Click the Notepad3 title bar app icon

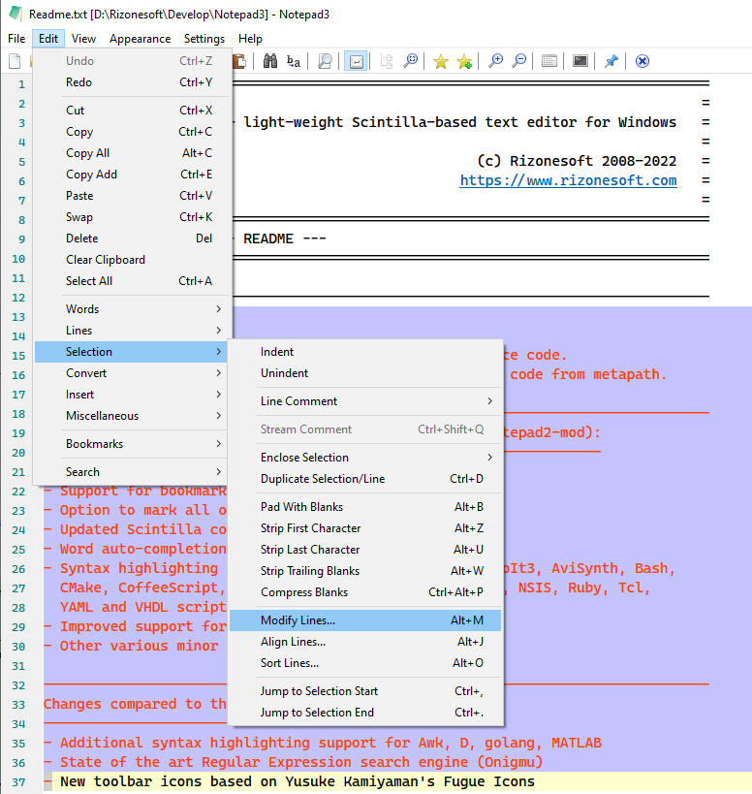[16, 14]
